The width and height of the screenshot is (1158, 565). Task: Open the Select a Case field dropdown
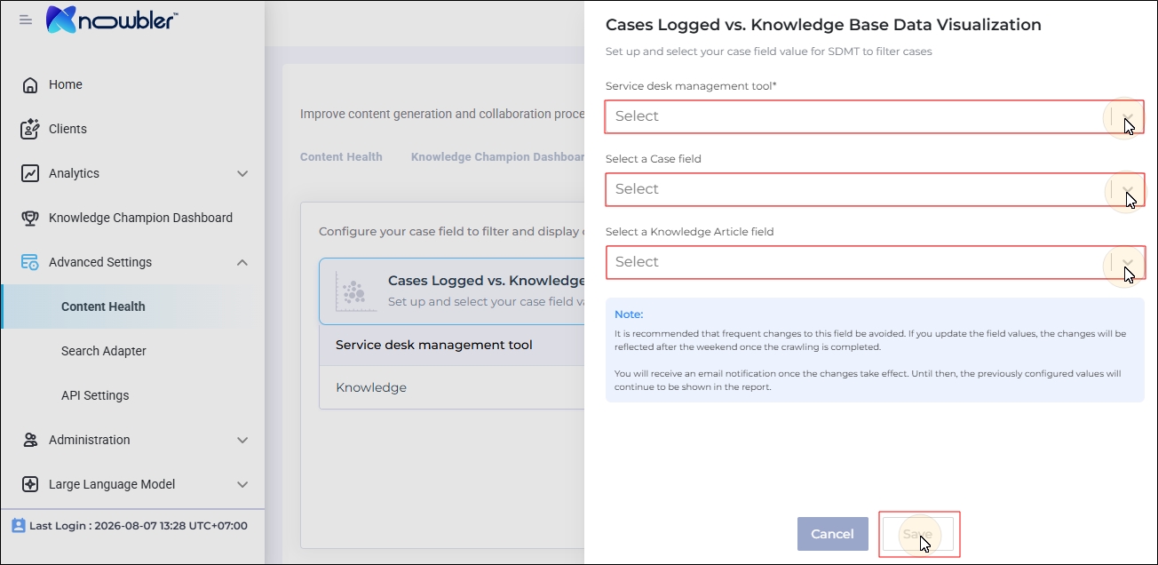point(875,189)
